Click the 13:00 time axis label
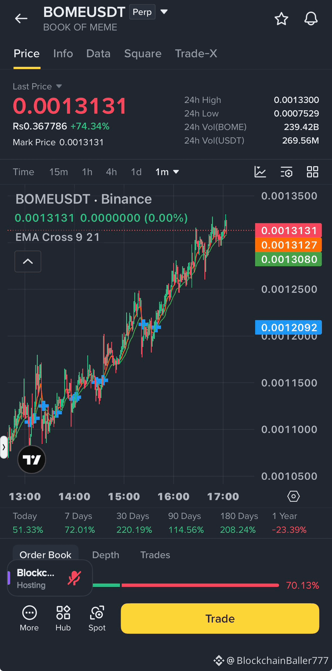This screenshot has height=671, width=332. click(25, 496)
